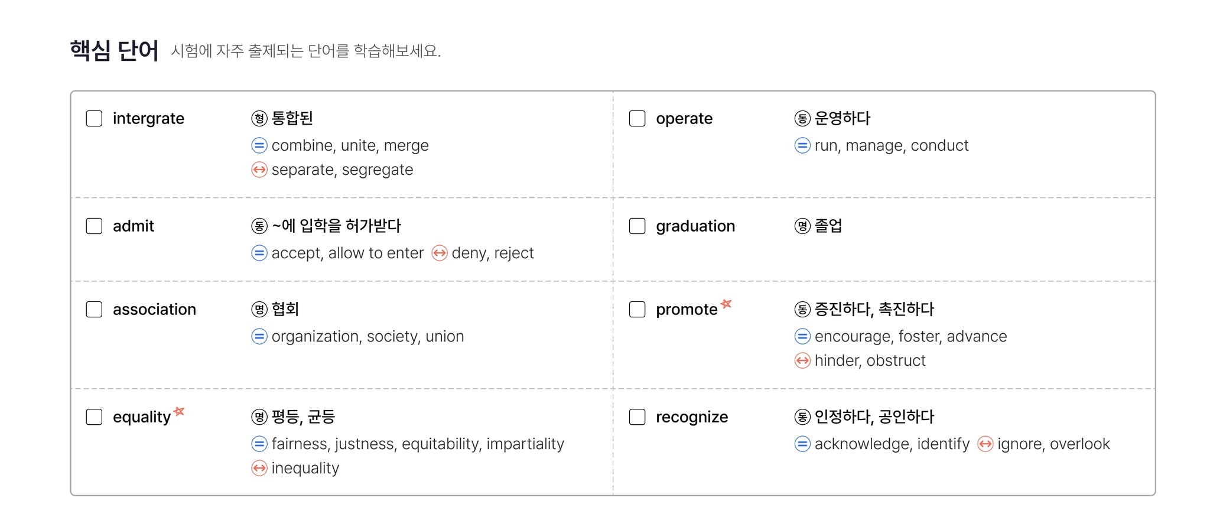Image resolution: width=1210 pixels, height=530 pixels.
Task: Check the box next to intergrate
Action: point(94,119)
